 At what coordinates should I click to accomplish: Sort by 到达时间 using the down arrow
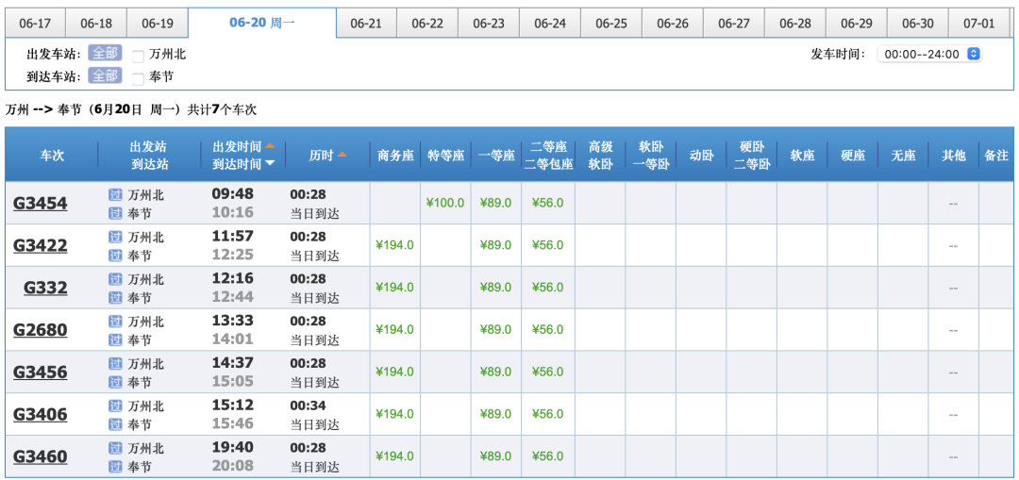pos(270,164)
